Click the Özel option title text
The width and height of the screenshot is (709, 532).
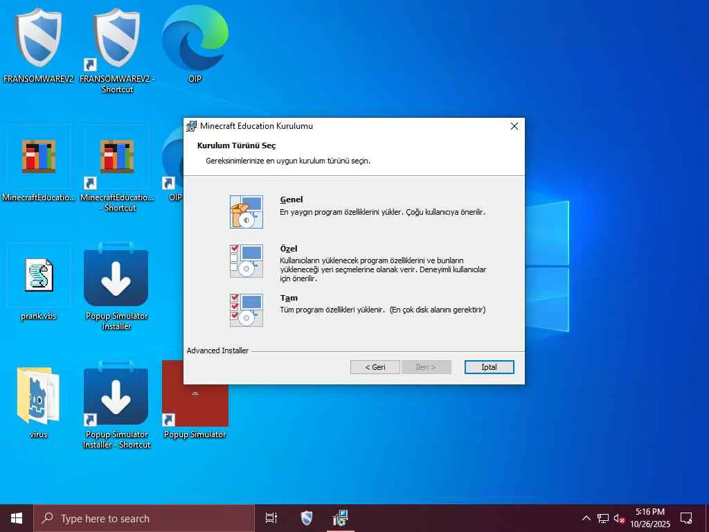point(289,249)
